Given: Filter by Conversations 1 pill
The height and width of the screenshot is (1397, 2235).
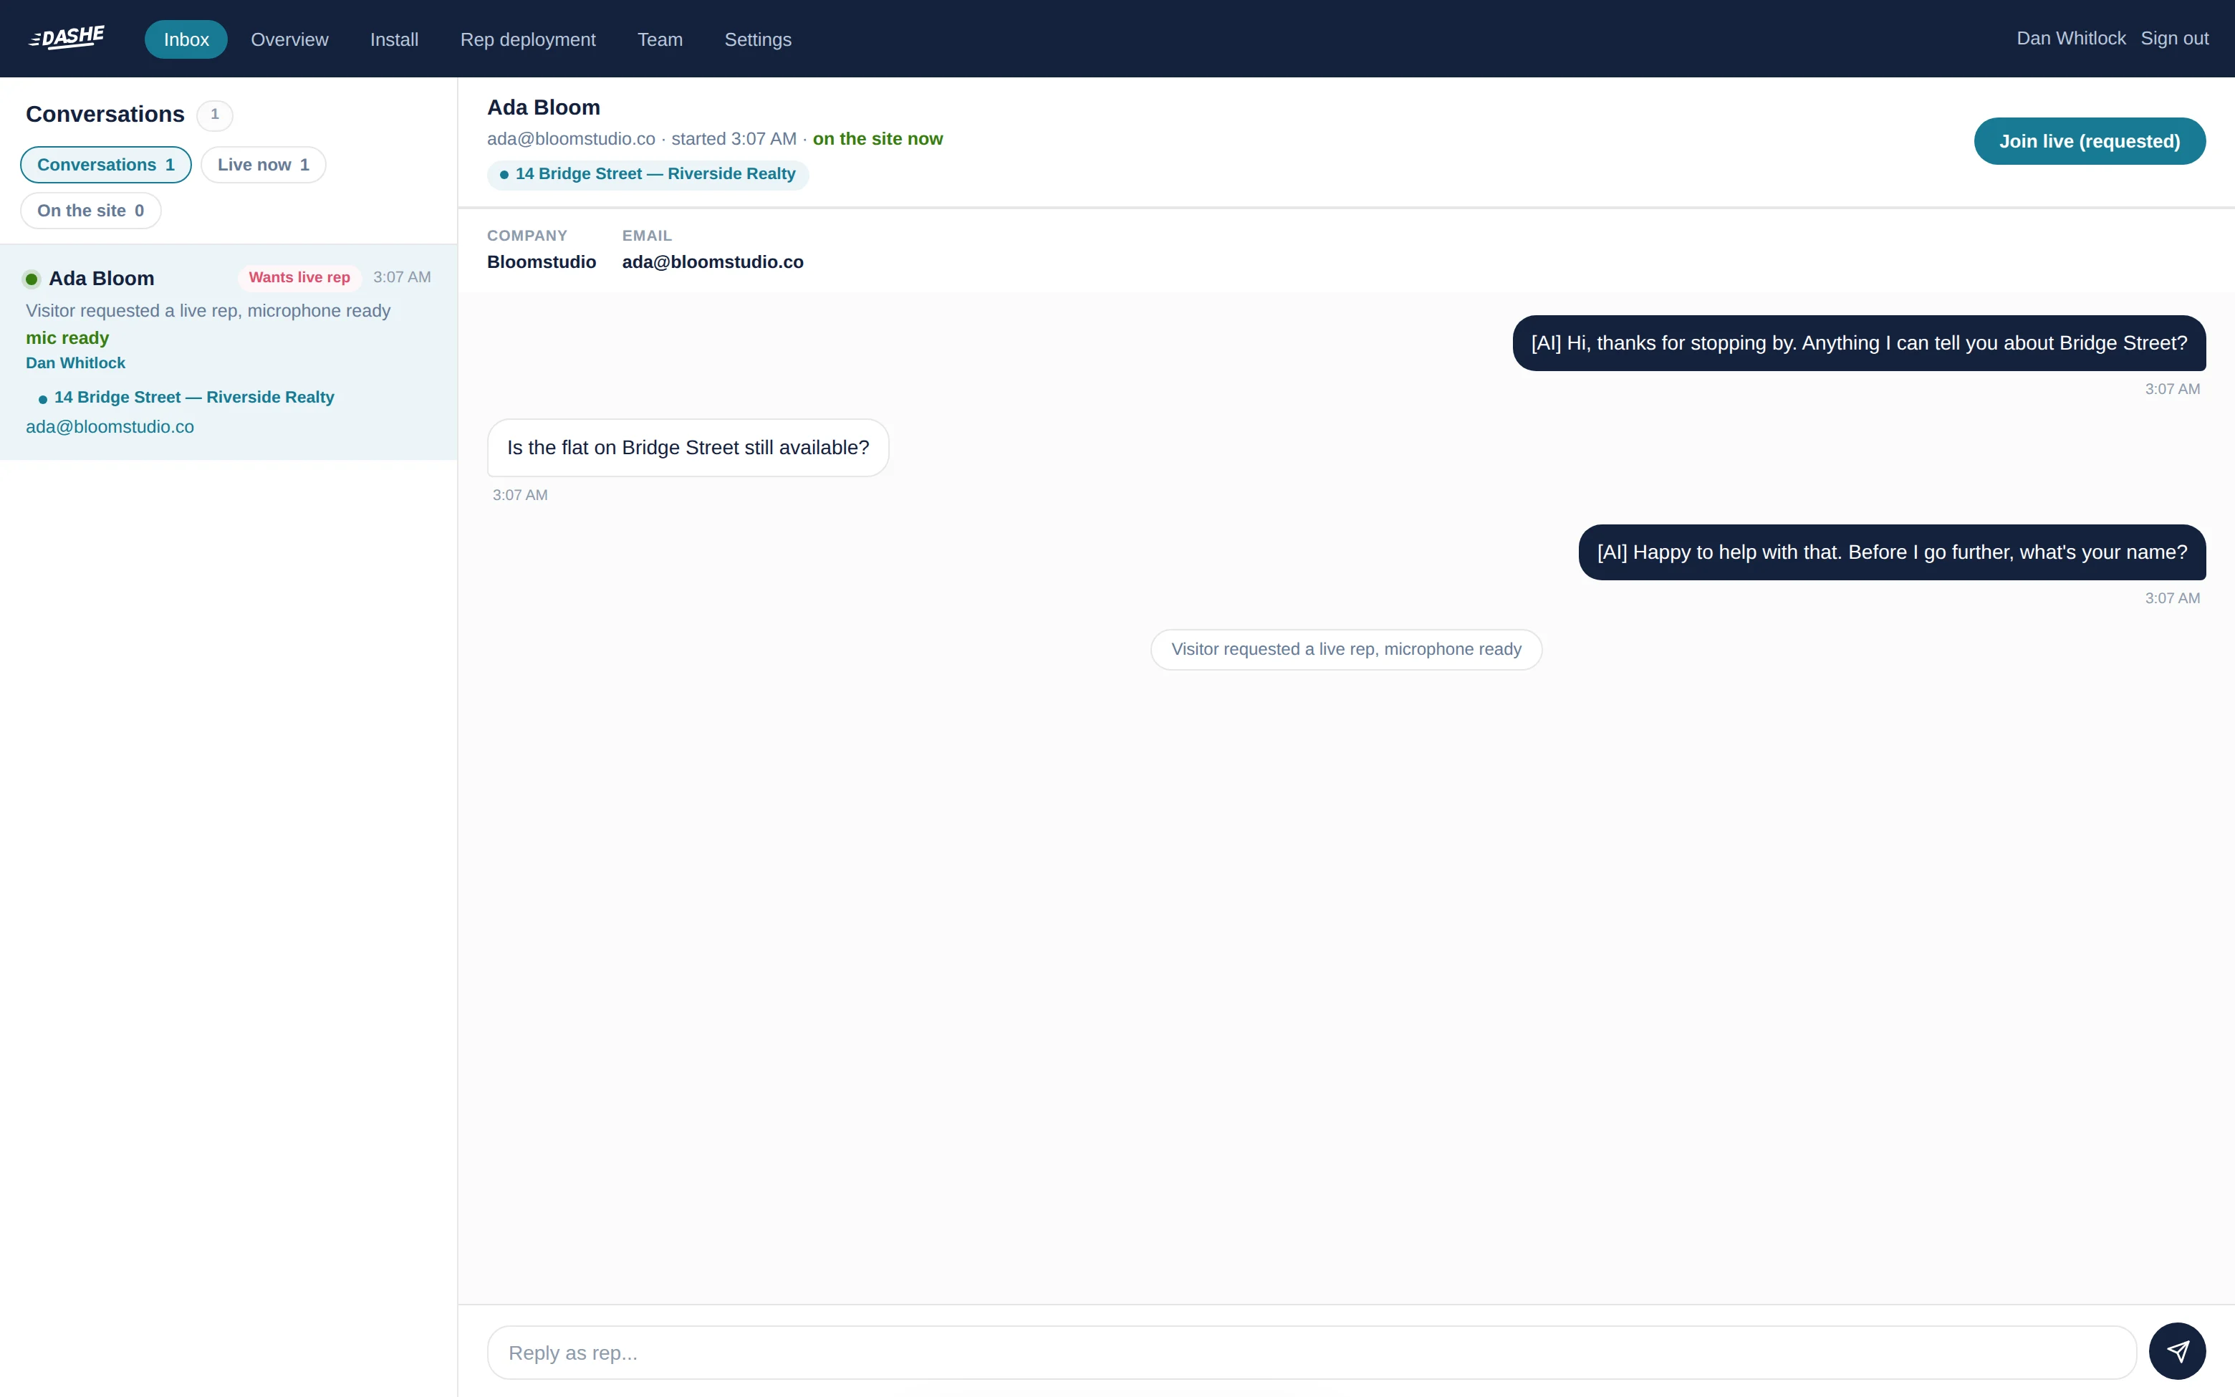Looking at the screenshot, I should (x=105, y=165).
